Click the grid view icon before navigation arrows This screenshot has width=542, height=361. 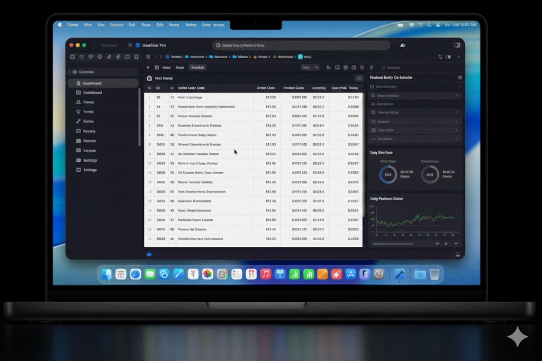(148, 57)
